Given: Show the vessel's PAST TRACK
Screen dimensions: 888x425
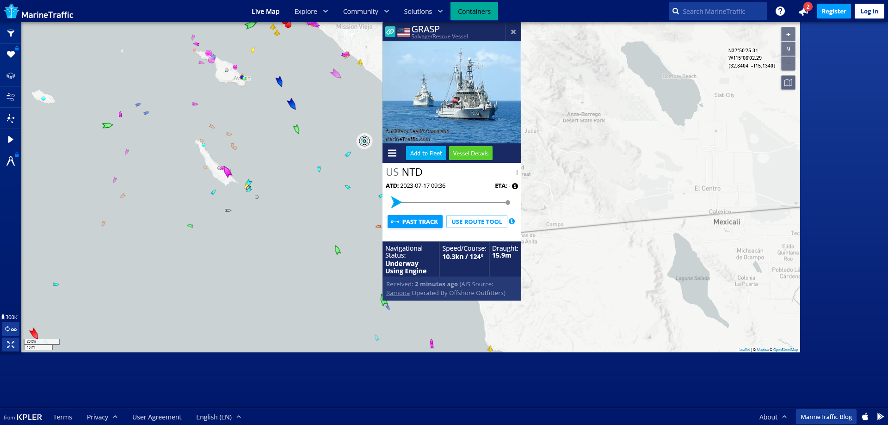Looking at the screenshot, I should point(415,222).
